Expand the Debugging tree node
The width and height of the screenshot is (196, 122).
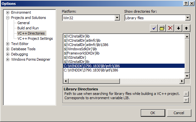[8, 54]
